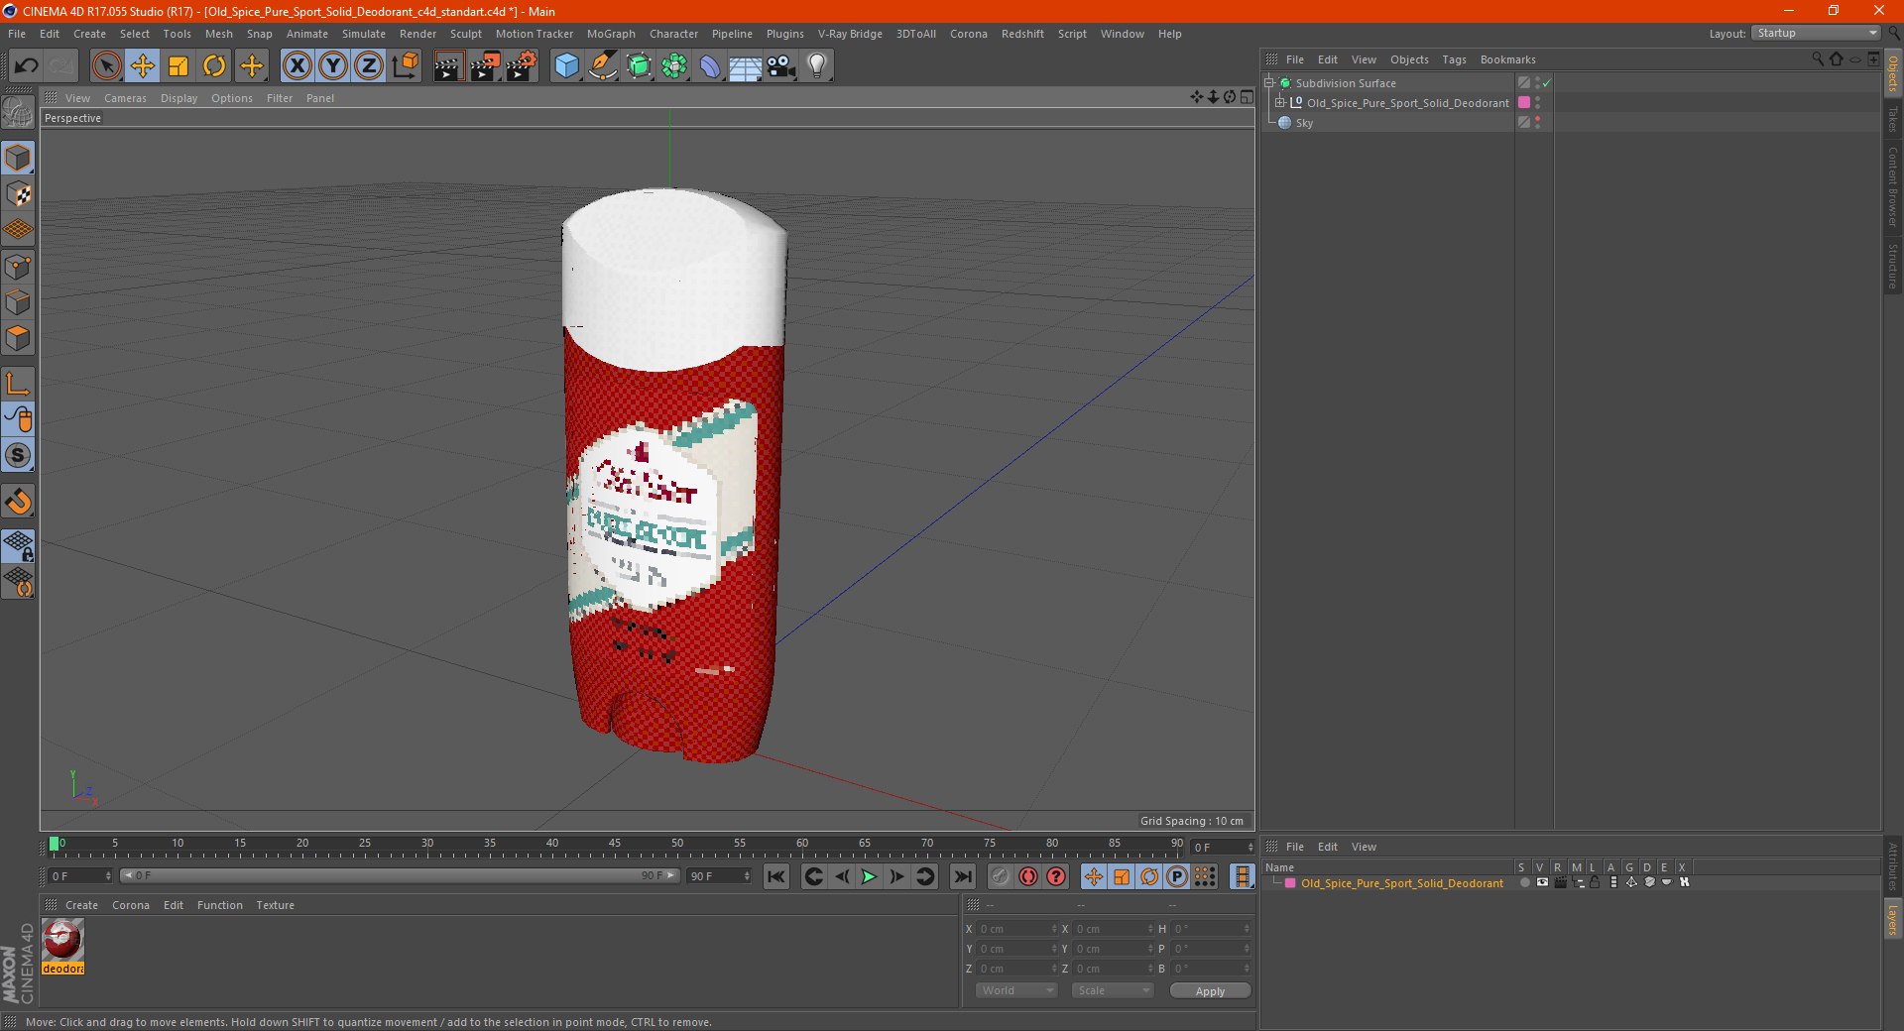Image resolution: width=1904 pixels, height=1031 pixels.
Task: Open the Cameras viewport menu
Action: point(125,98)
